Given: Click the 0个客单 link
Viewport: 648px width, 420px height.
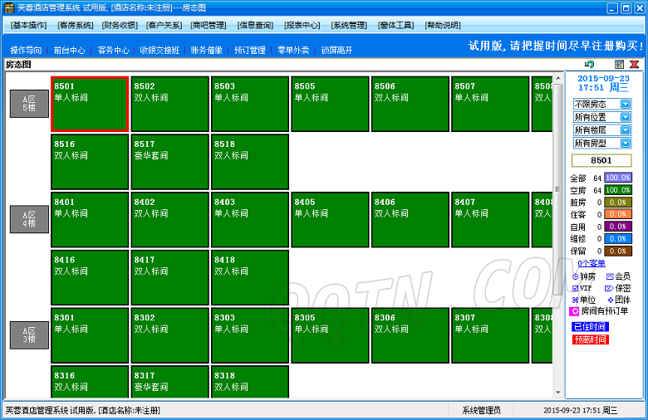Looking at the screenshot, I should point(592,263).
